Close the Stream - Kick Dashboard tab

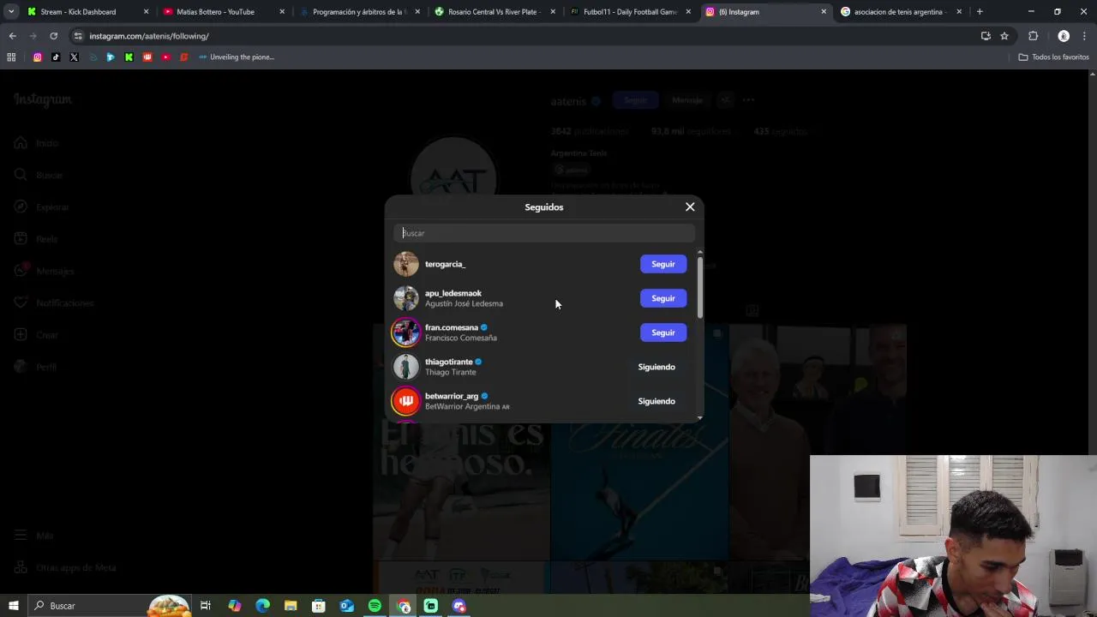point(147,12)
